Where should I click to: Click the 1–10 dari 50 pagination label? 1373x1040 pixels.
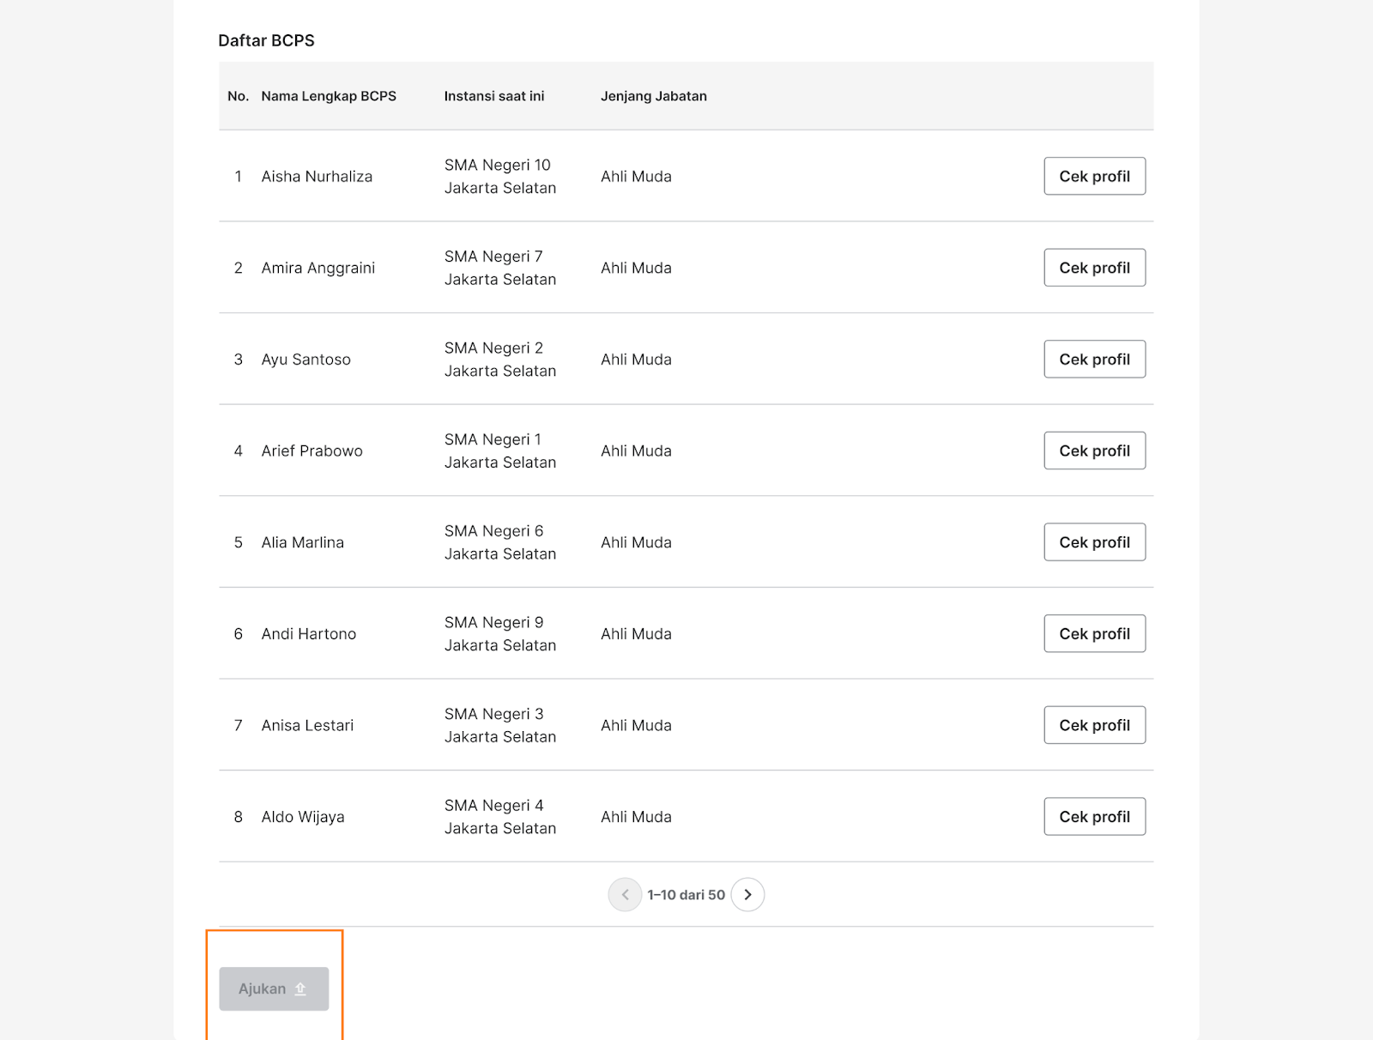pyautogui.click(x=686, y=894)
